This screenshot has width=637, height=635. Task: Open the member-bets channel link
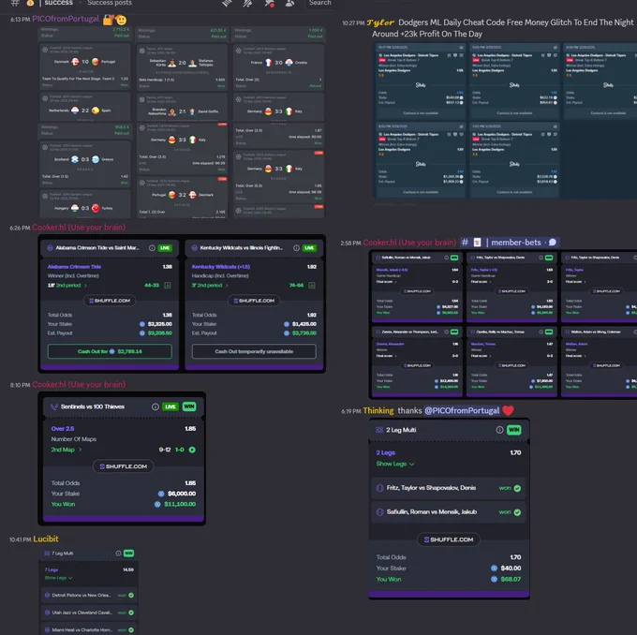(510, 243)
